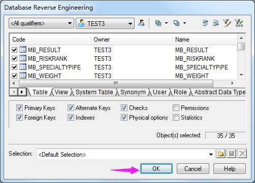Screen dimensions: 255x183
Task: Uncheck the MB_RISKRANK table checkbox
Action: (15, 59)
